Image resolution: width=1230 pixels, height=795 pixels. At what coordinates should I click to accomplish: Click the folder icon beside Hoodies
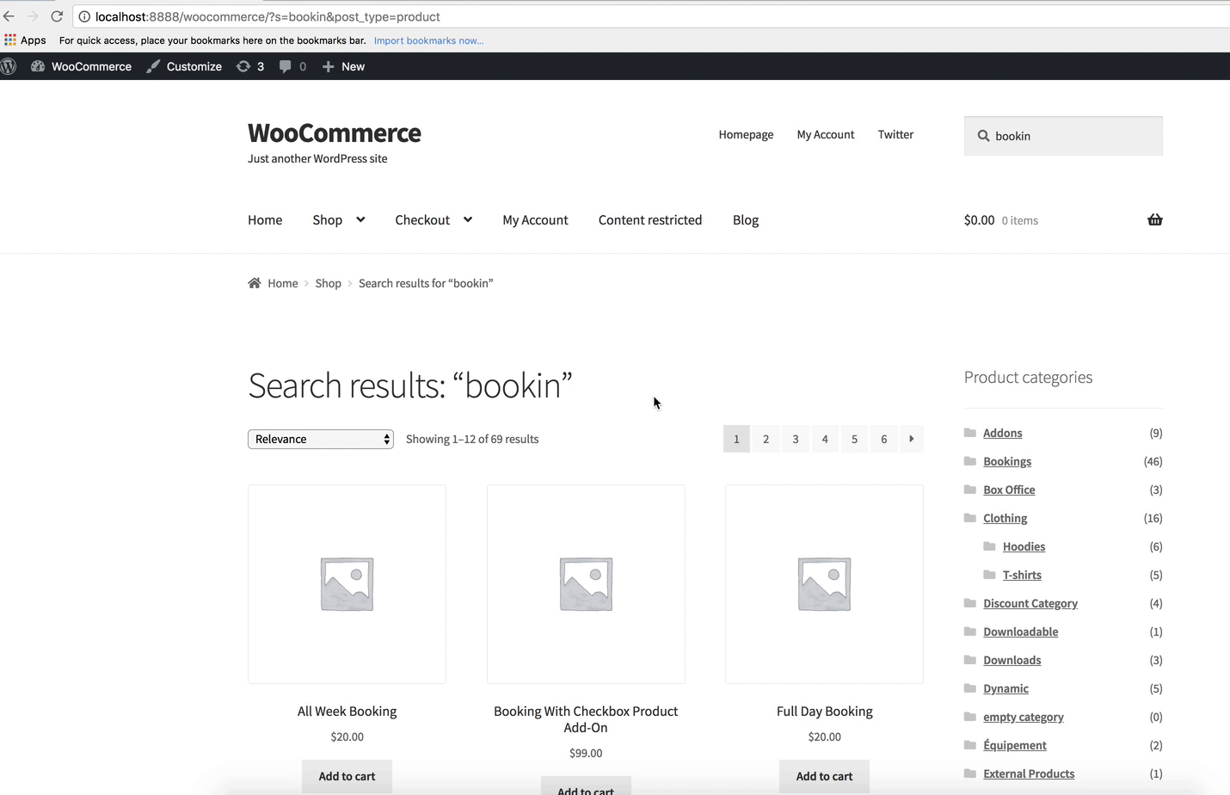coord(989,546)
